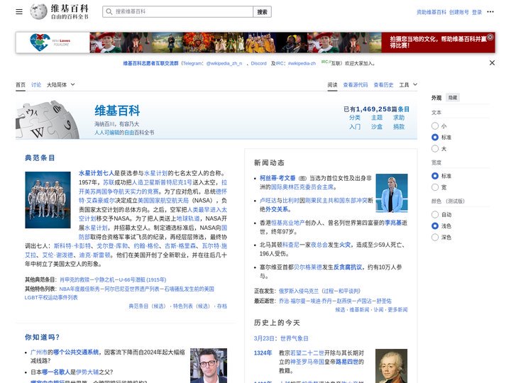
Task: Open the three-dot personal tools menu
Action: (x=490, y=12)
